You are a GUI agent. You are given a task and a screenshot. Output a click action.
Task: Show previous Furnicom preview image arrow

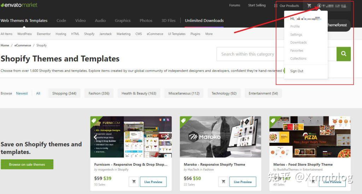(x=95, y=137)
